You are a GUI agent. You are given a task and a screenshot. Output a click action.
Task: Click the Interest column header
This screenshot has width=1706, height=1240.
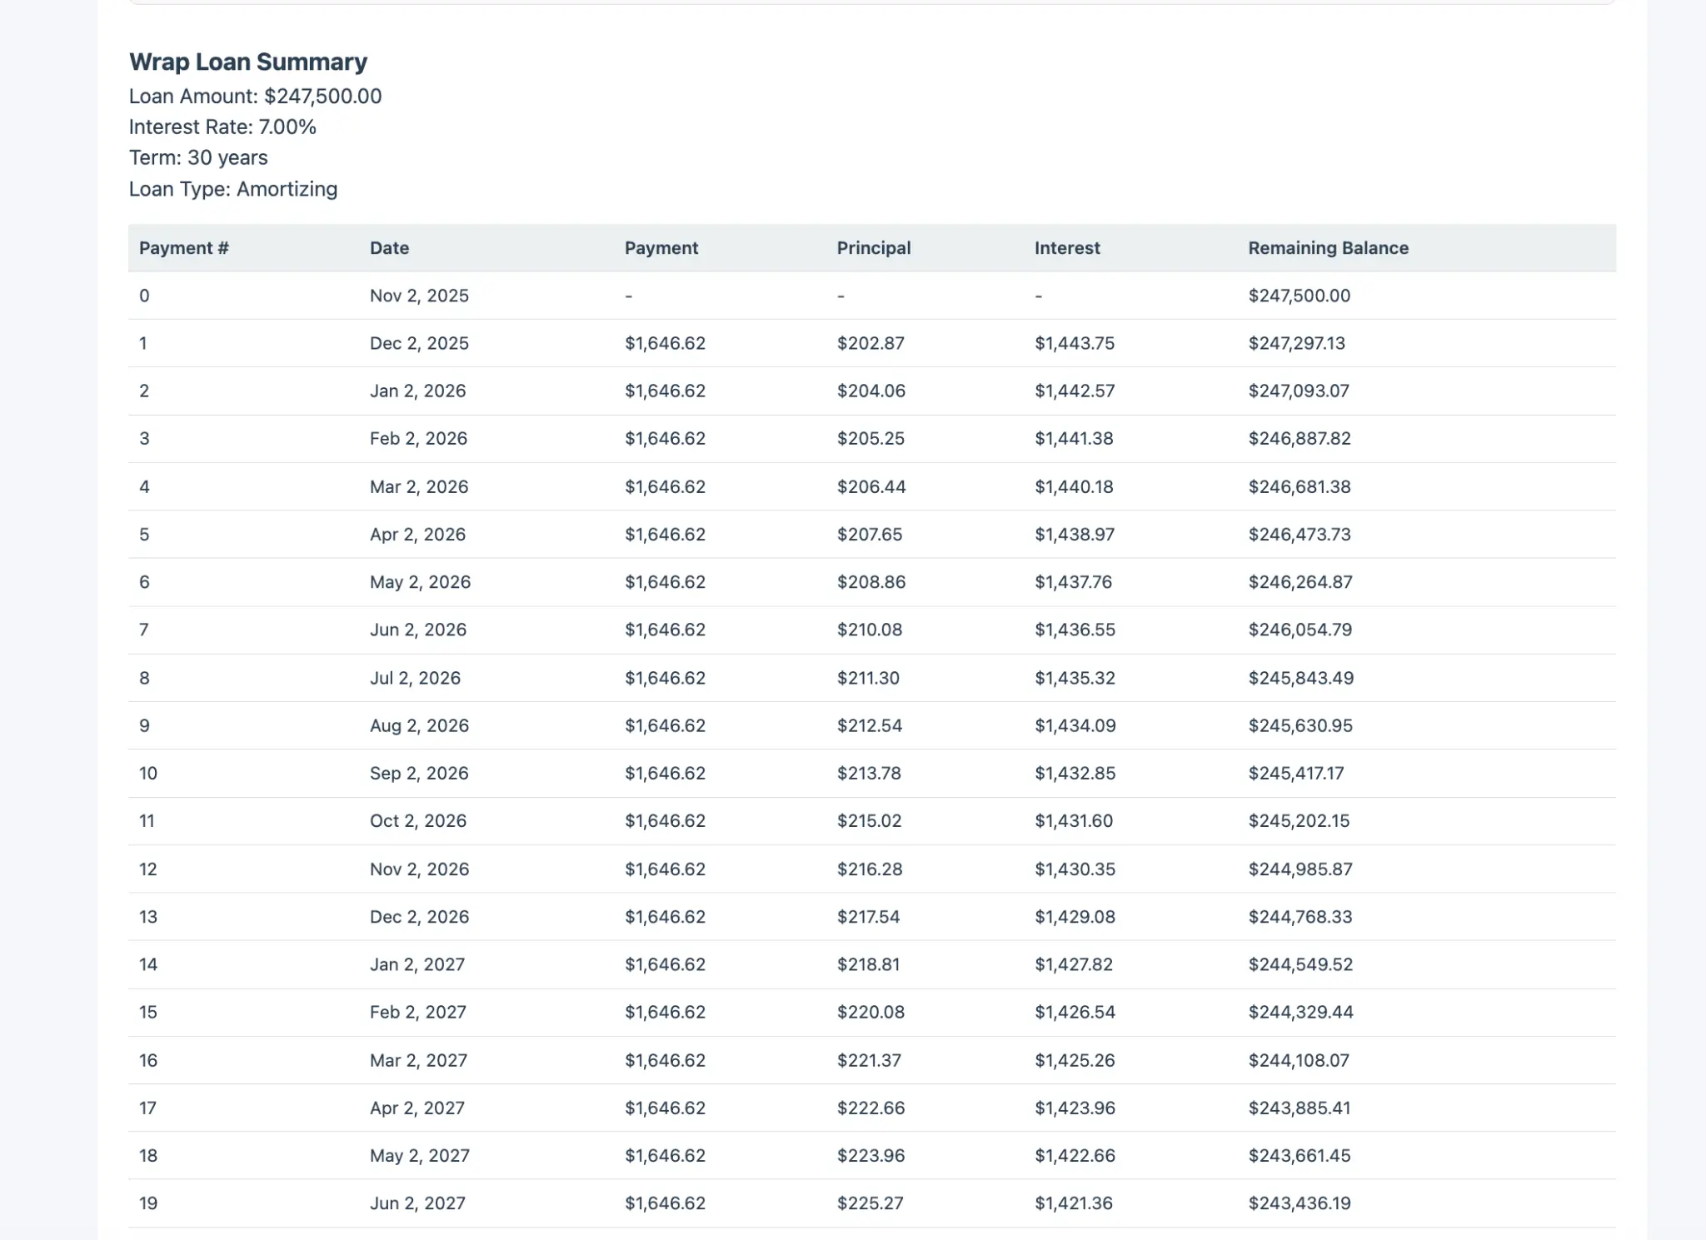tap(1067, 247)
